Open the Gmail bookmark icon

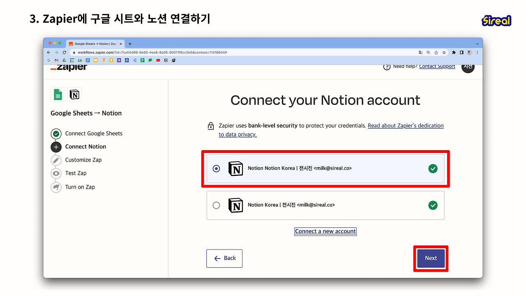point(57,60)
